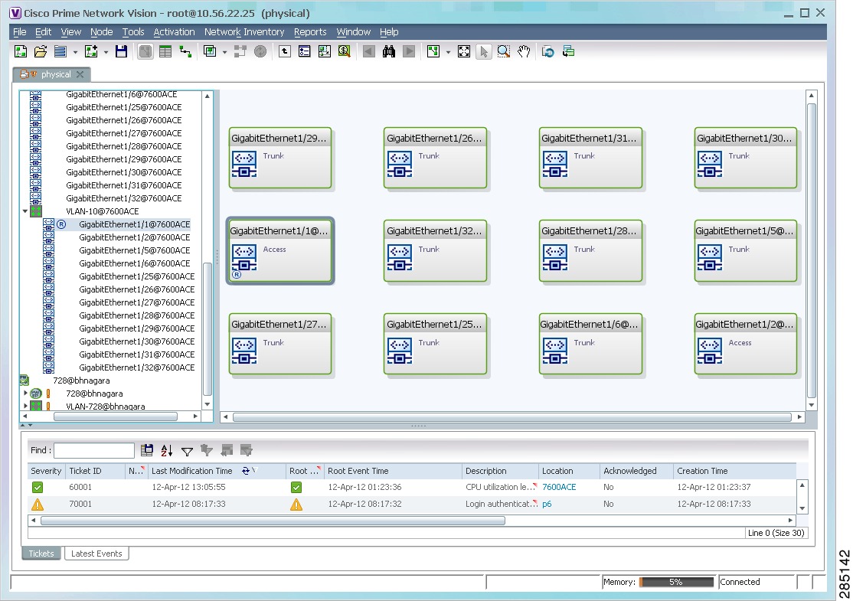This screenshot has width=853, height=601.
Task: Expand the VLAN-728@bhnagara tree node
Action: (x=25, y=406)
